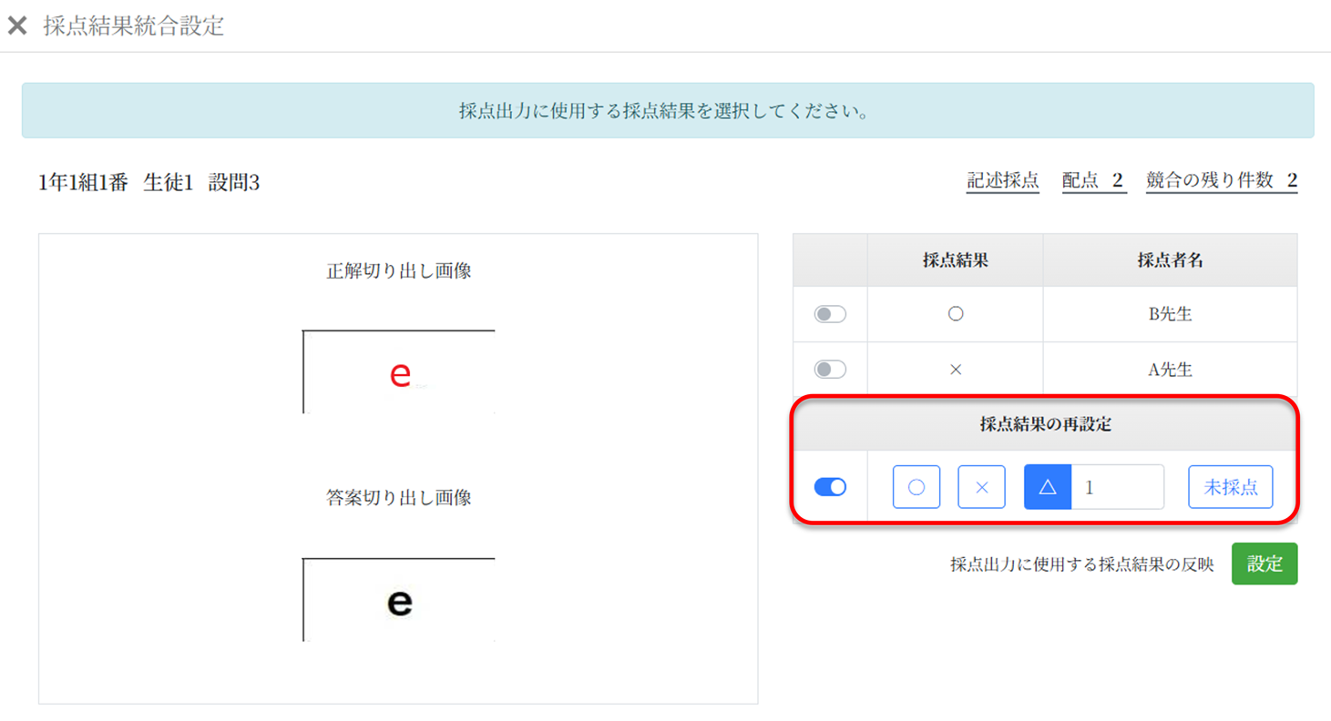The image size is (1331, 721).
Task: Click the 配点 2 underlined label
Action: [1094, 180]
